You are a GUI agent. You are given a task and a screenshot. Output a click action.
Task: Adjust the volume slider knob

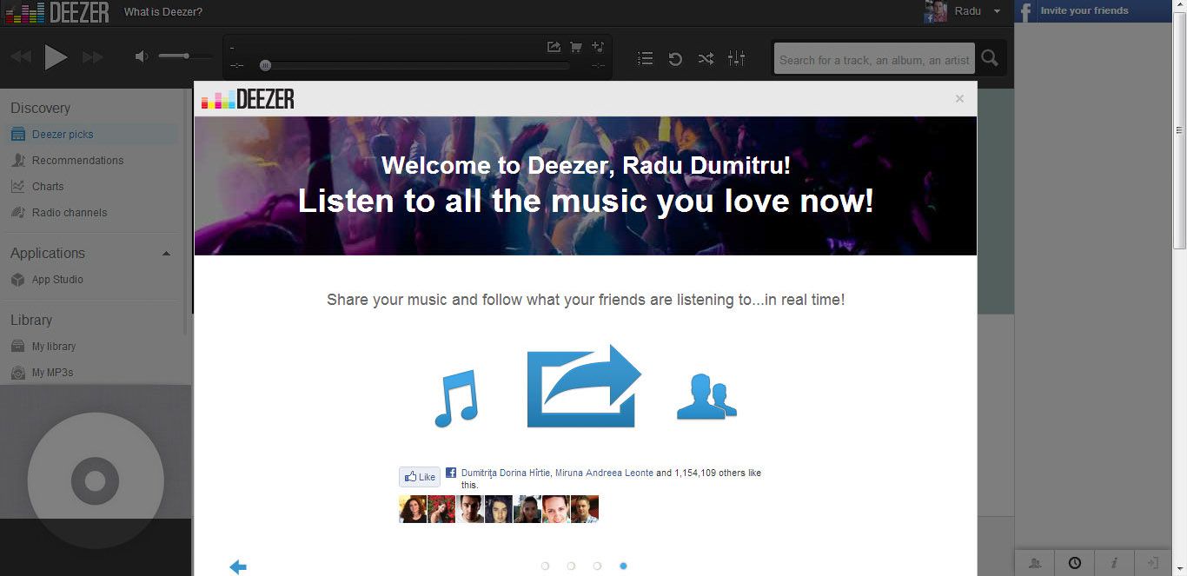pyautogui.click(x=186, y=56)
